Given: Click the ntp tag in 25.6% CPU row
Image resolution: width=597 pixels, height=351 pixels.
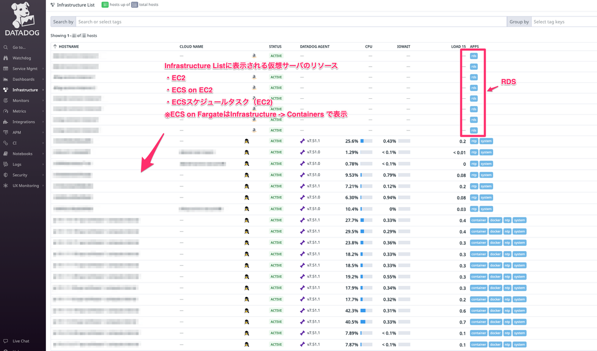Looking at the screenshot, I should (474, 141).
